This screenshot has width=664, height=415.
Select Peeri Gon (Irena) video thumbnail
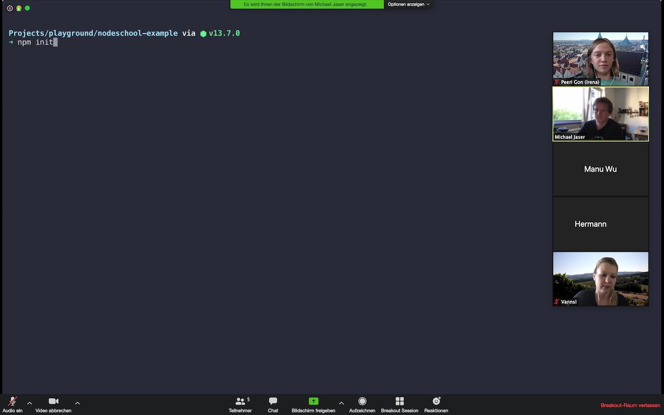pyautogui.click(x=600, y=59)
